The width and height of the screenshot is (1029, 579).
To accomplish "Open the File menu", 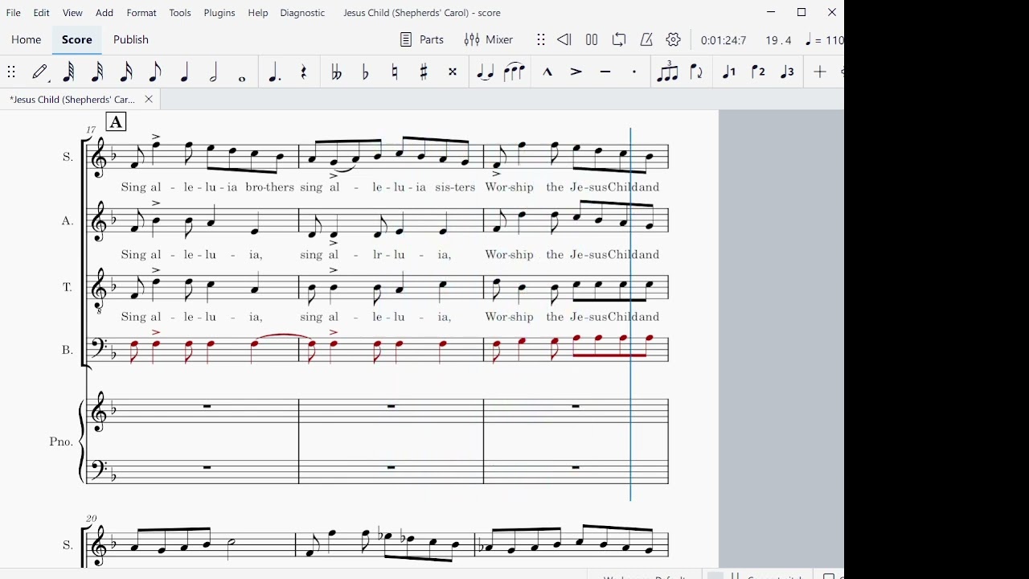I will pyautogui.click(x=14, y=13).
